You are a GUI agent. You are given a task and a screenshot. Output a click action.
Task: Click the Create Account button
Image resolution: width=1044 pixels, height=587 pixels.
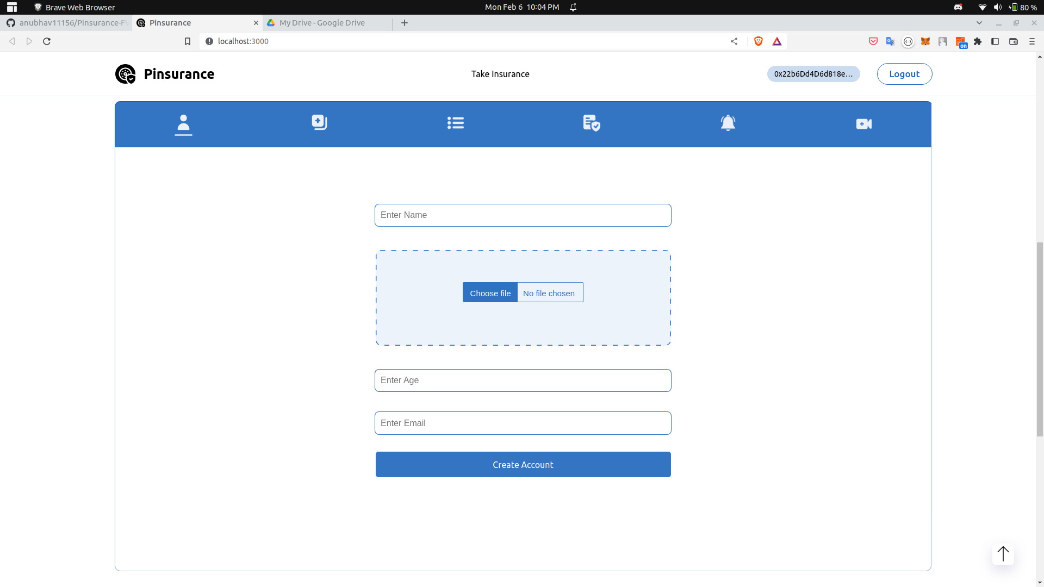click(523, 465)
